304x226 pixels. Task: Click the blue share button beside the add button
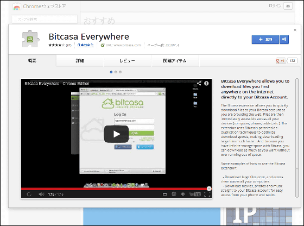tap(284, 39)
